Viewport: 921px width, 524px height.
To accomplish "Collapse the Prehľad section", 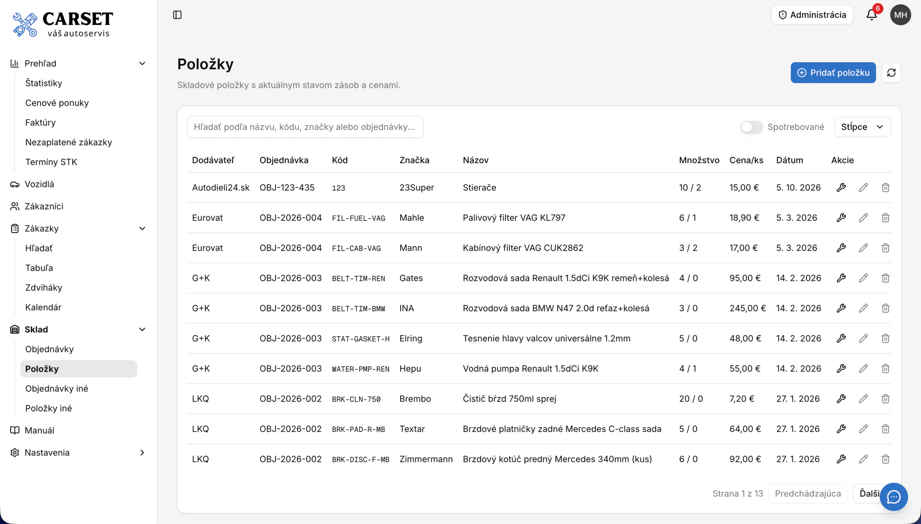I will click(142, 64).
